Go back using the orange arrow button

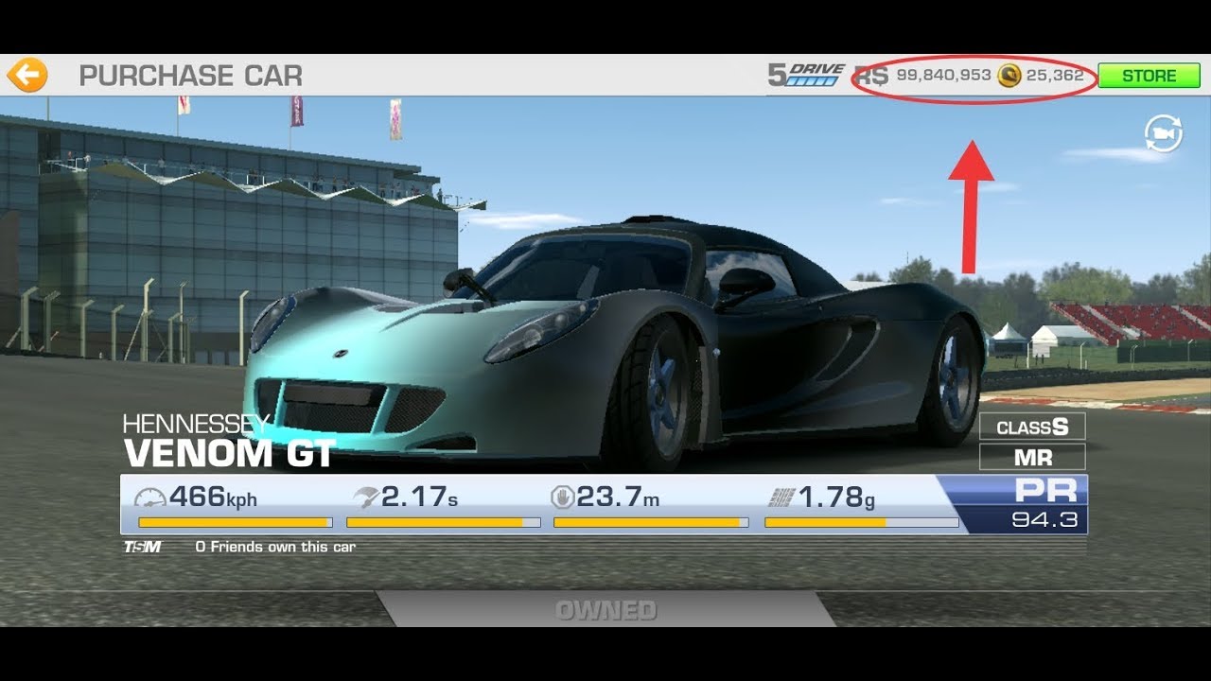pos(26,75)
